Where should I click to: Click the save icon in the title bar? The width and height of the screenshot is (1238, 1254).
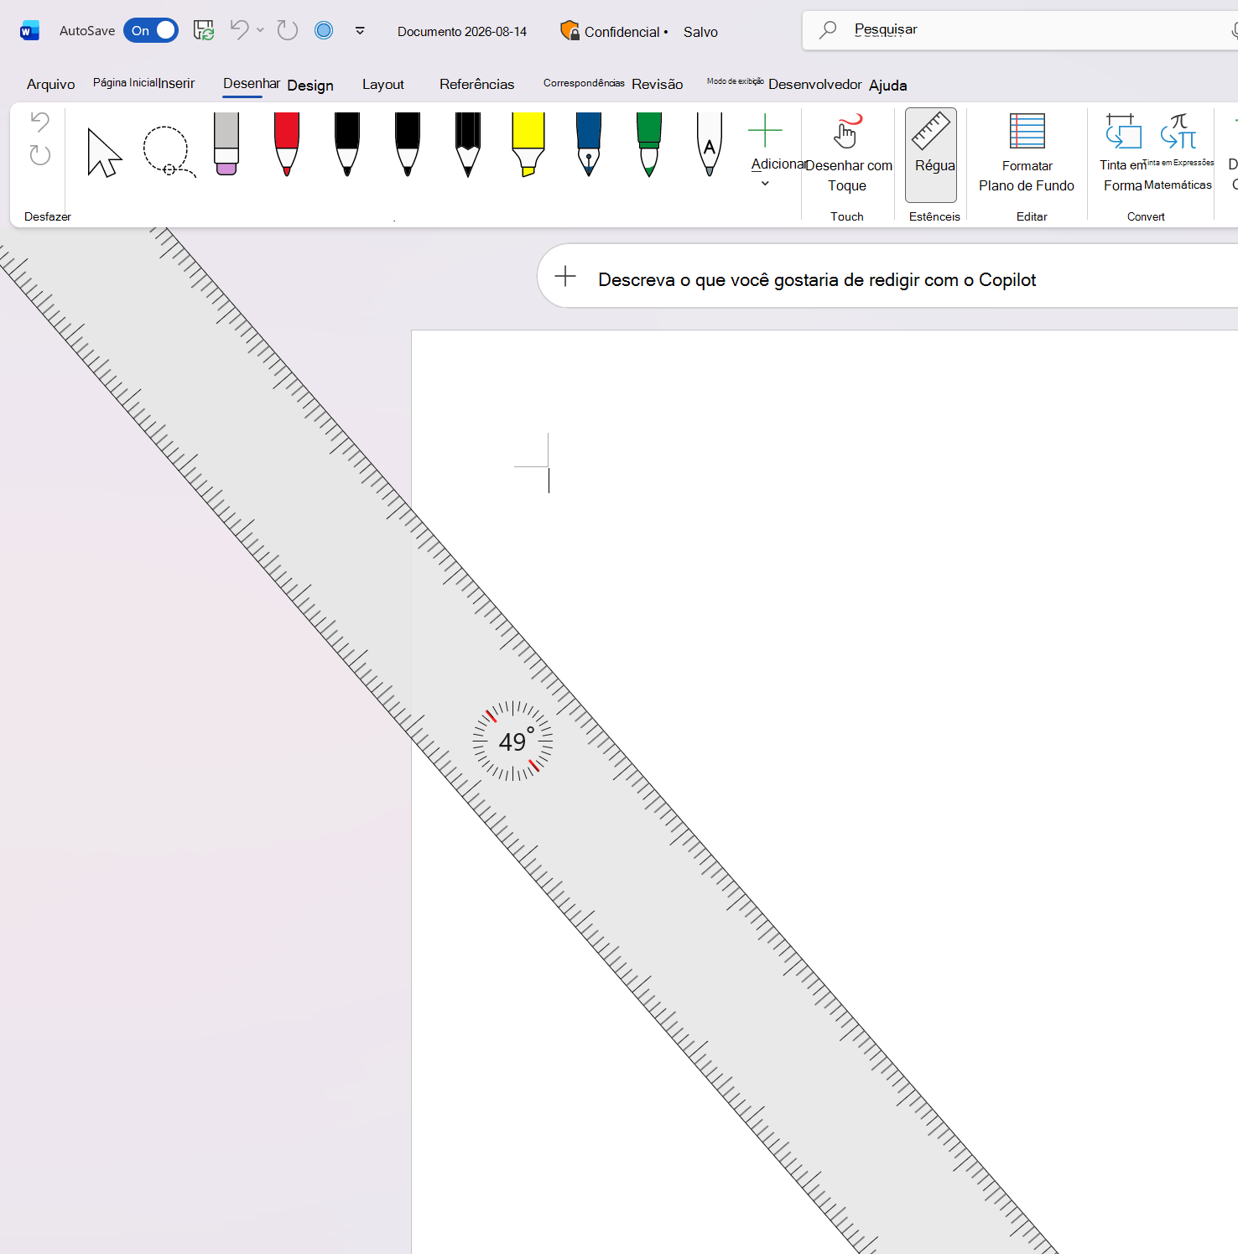[204, 31]
